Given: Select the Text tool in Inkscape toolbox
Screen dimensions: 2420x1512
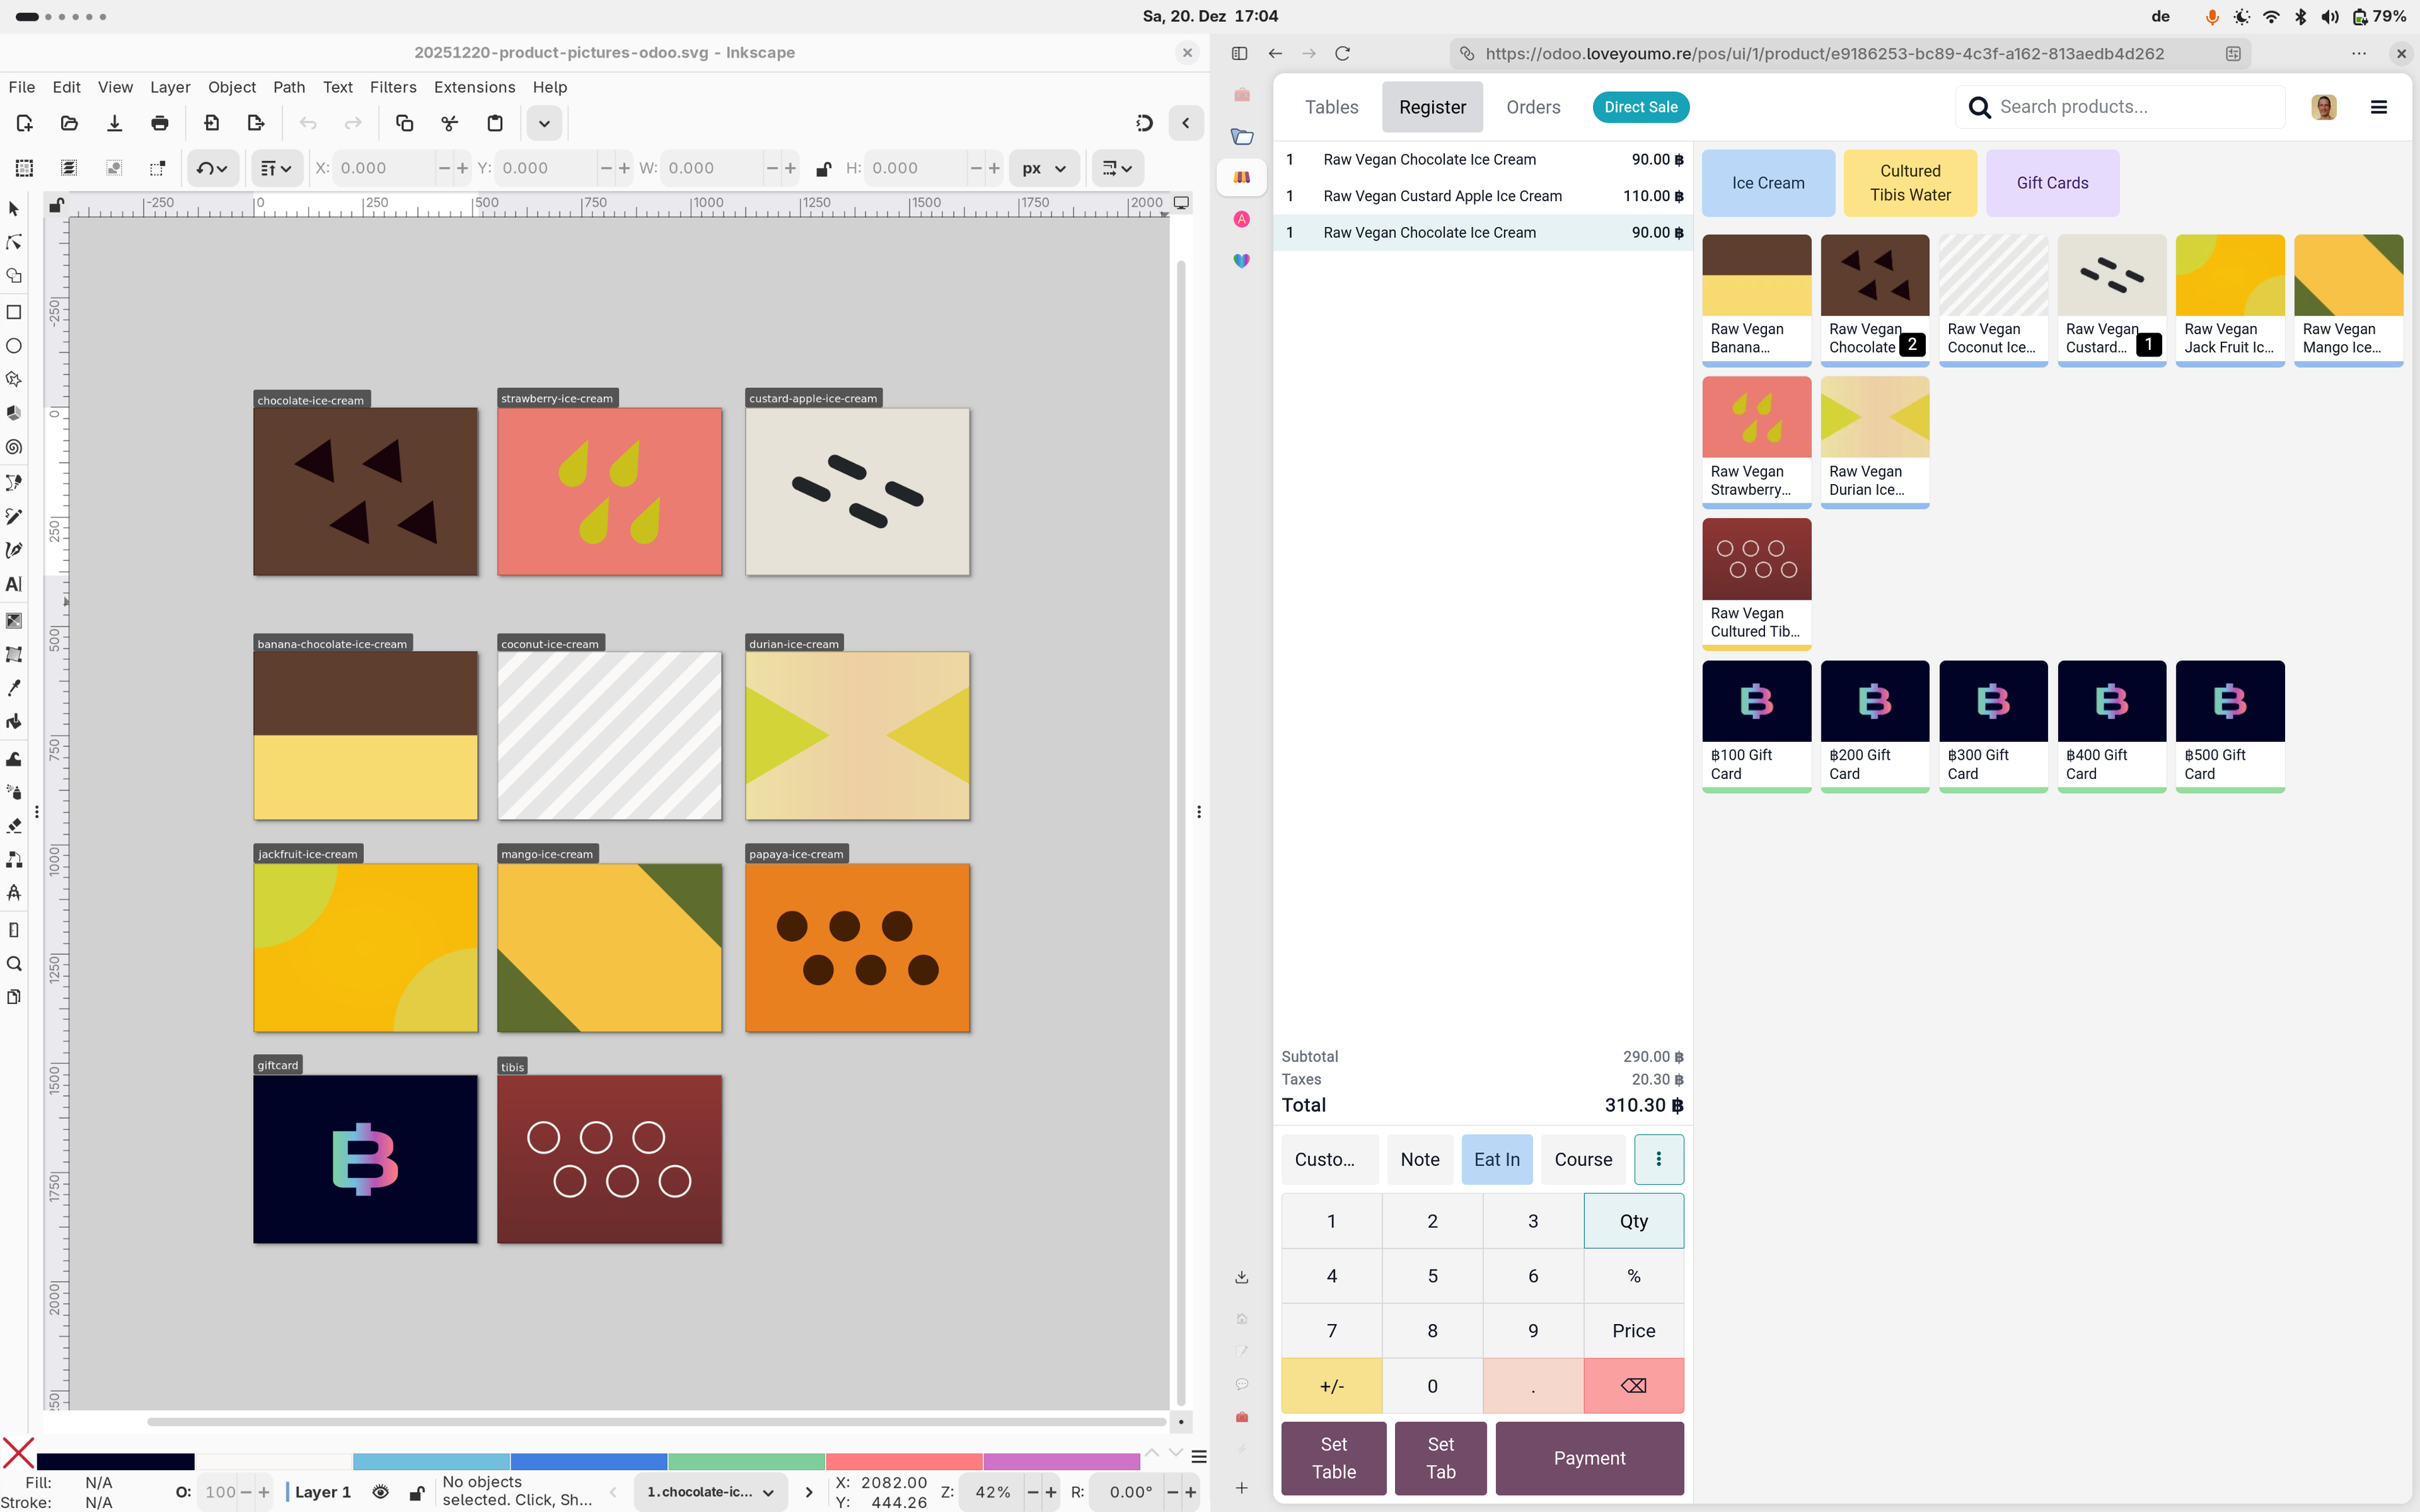Looking at the screenshot, I should tap(14, 584).
